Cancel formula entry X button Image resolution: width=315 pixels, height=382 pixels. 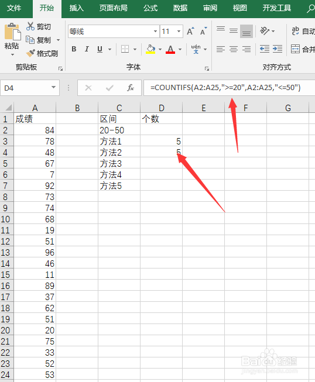point(88,88)
